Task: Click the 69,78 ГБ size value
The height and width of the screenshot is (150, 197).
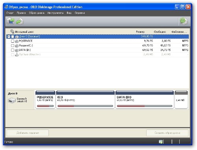Action: tap(148, 45)
